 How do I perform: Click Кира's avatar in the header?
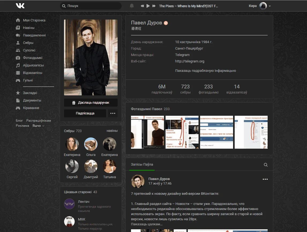[263, 6]
